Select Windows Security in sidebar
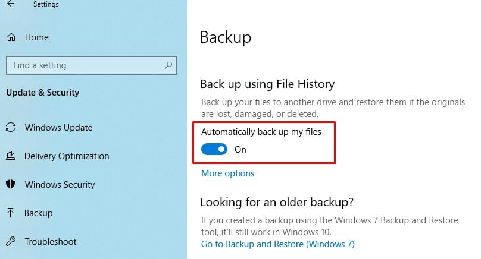481x259 pixels. tap(60, 184)
